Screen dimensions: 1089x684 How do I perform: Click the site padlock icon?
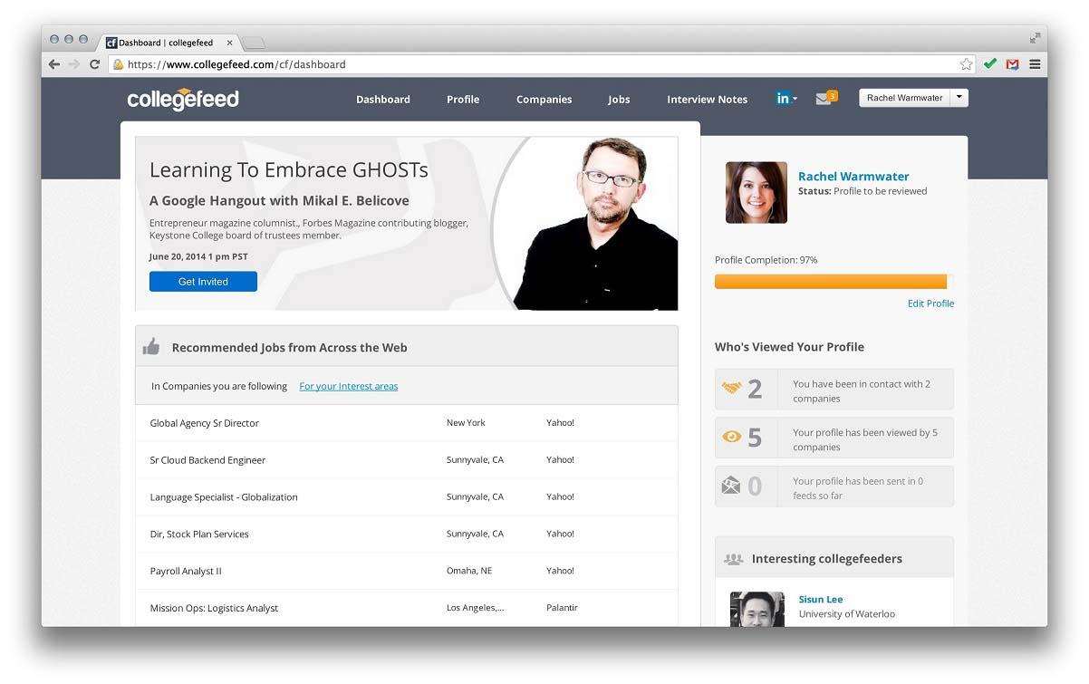118,64
